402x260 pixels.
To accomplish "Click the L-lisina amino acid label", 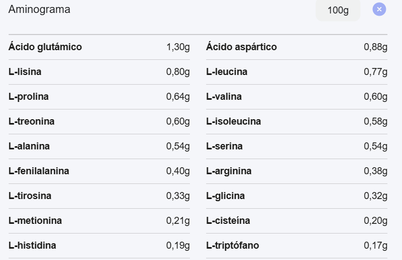I will click(25, 72).
